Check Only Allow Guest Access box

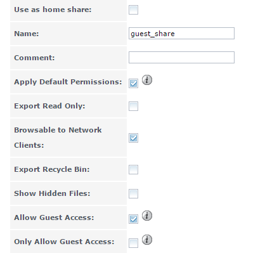133,243
